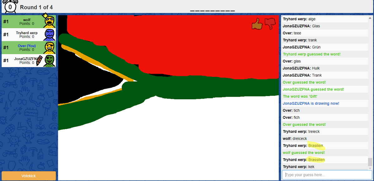This screenshot has width=374, height=181.
Task: Click message 'The word was 'Gift''
Action: (300, 96)
